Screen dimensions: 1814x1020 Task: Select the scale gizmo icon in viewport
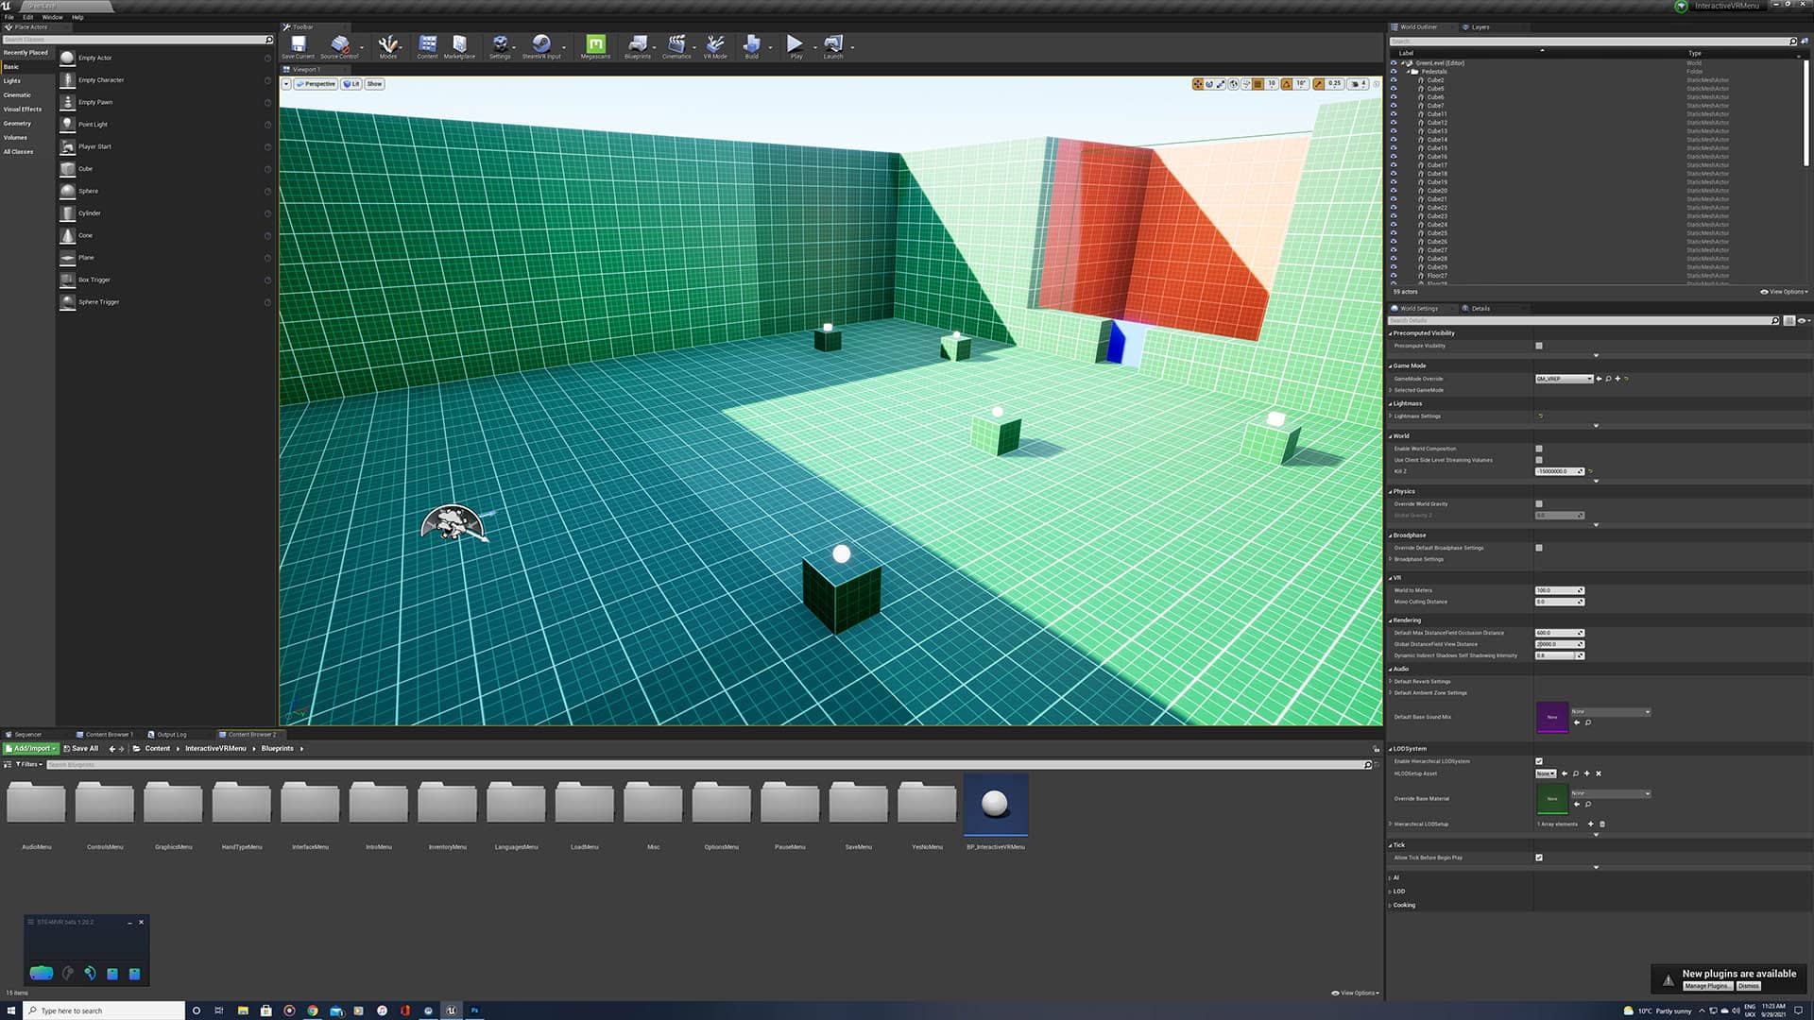pos(1221,84)
